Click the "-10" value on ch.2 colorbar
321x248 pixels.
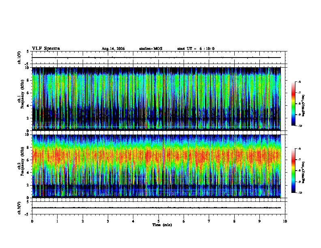(x=300, y=193)
